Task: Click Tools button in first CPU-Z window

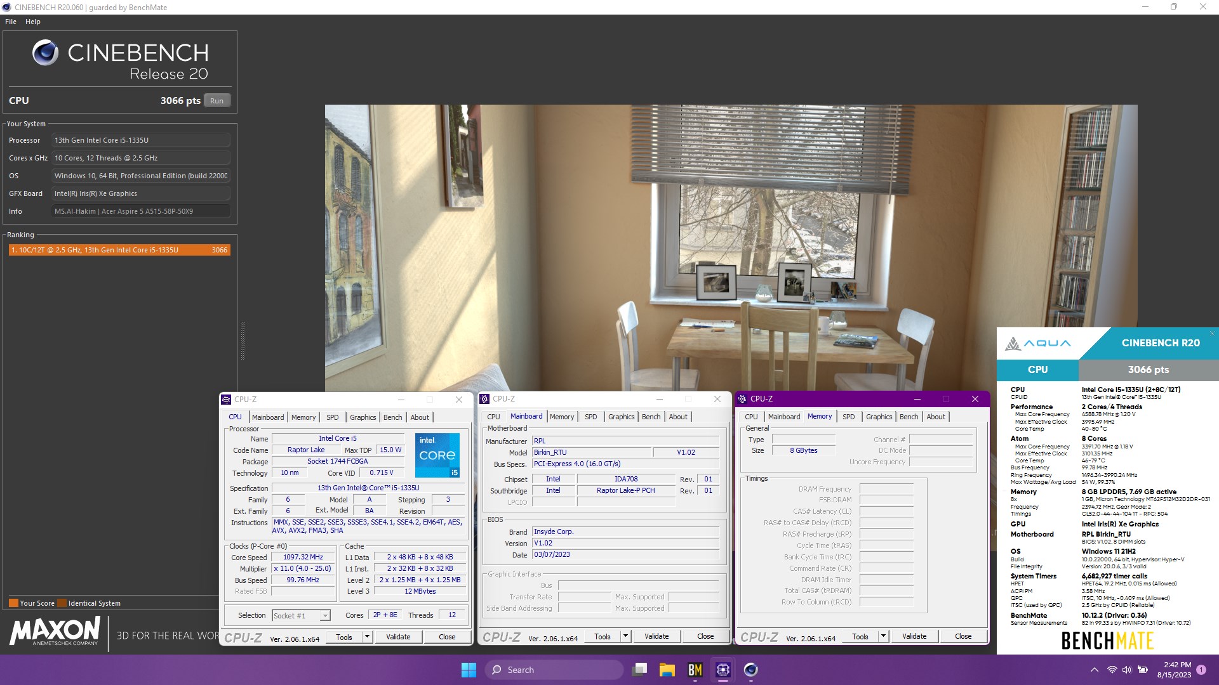Action: tap(344, 637)
